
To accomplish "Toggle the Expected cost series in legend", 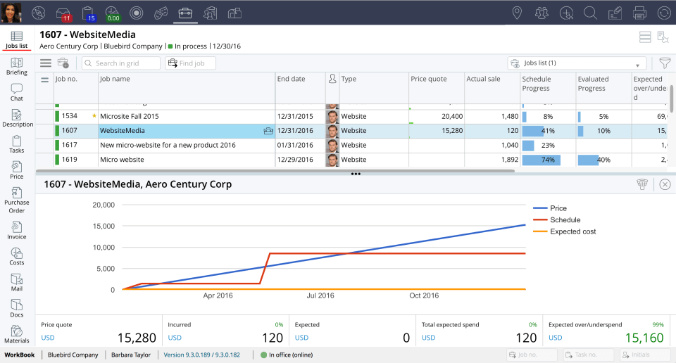I will (x=564, y=231).
